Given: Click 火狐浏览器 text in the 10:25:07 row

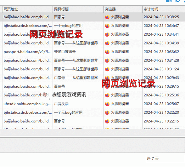Looking at the screenshot, I should tap(120, 104).
